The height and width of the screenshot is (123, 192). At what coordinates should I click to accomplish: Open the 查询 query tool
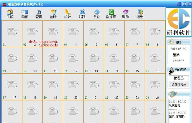click(x=39, y=14)
